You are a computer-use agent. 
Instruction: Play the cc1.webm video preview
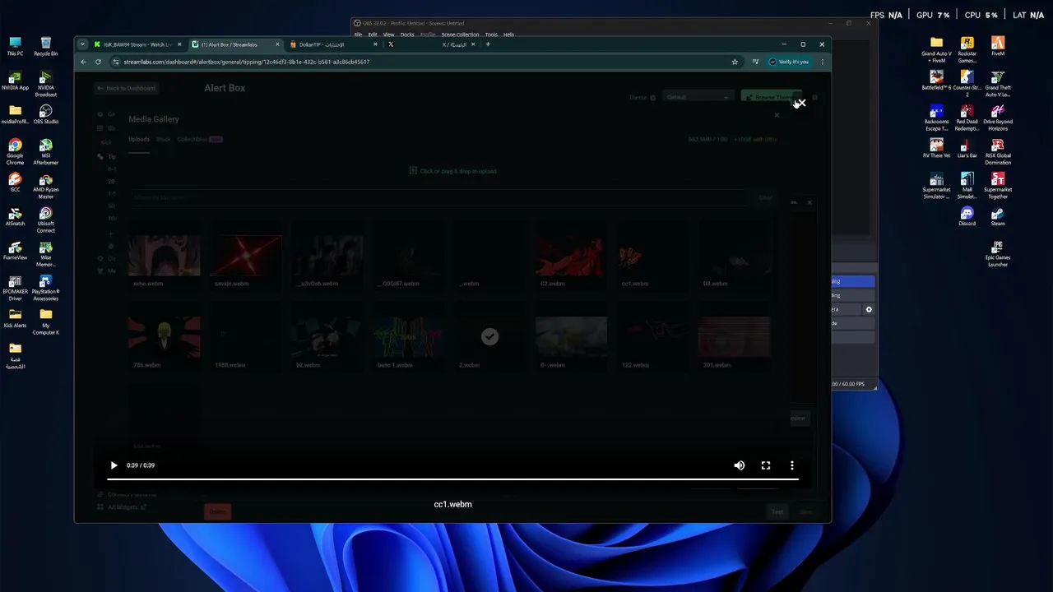pyautogui.click(x=114, y=465)
